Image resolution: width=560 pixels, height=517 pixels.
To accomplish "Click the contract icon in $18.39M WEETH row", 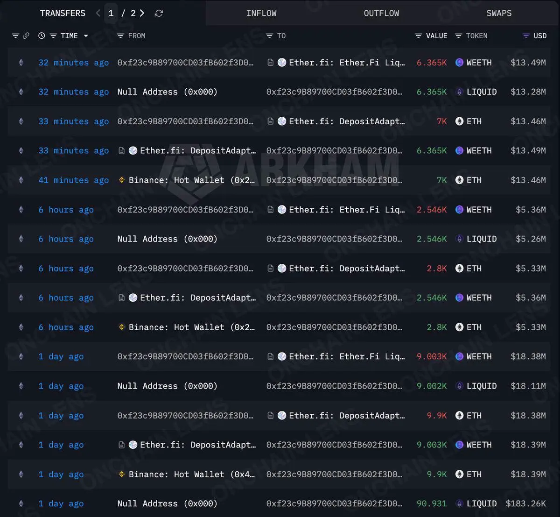I will click(121, 445).
